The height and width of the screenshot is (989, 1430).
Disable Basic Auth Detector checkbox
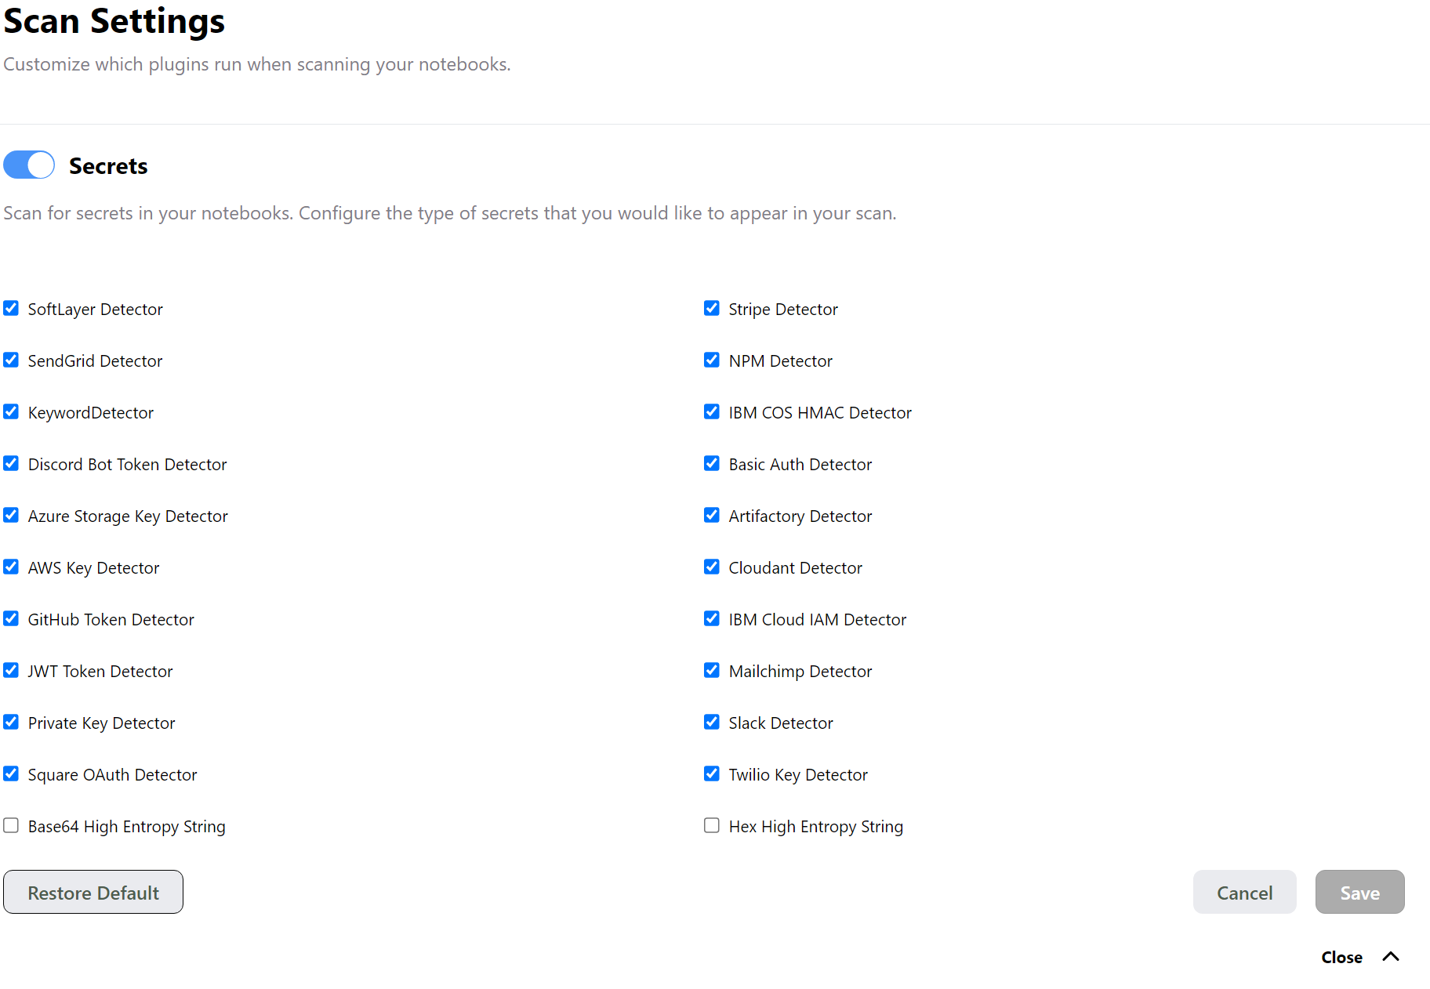click(x=712, y=463)
